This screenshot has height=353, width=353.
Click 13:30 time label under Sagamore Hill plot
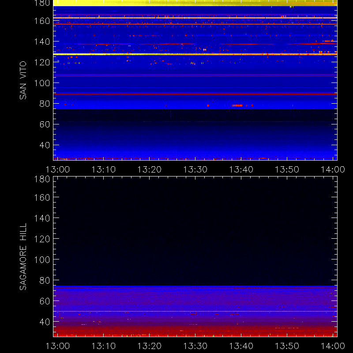coord(195,346)
